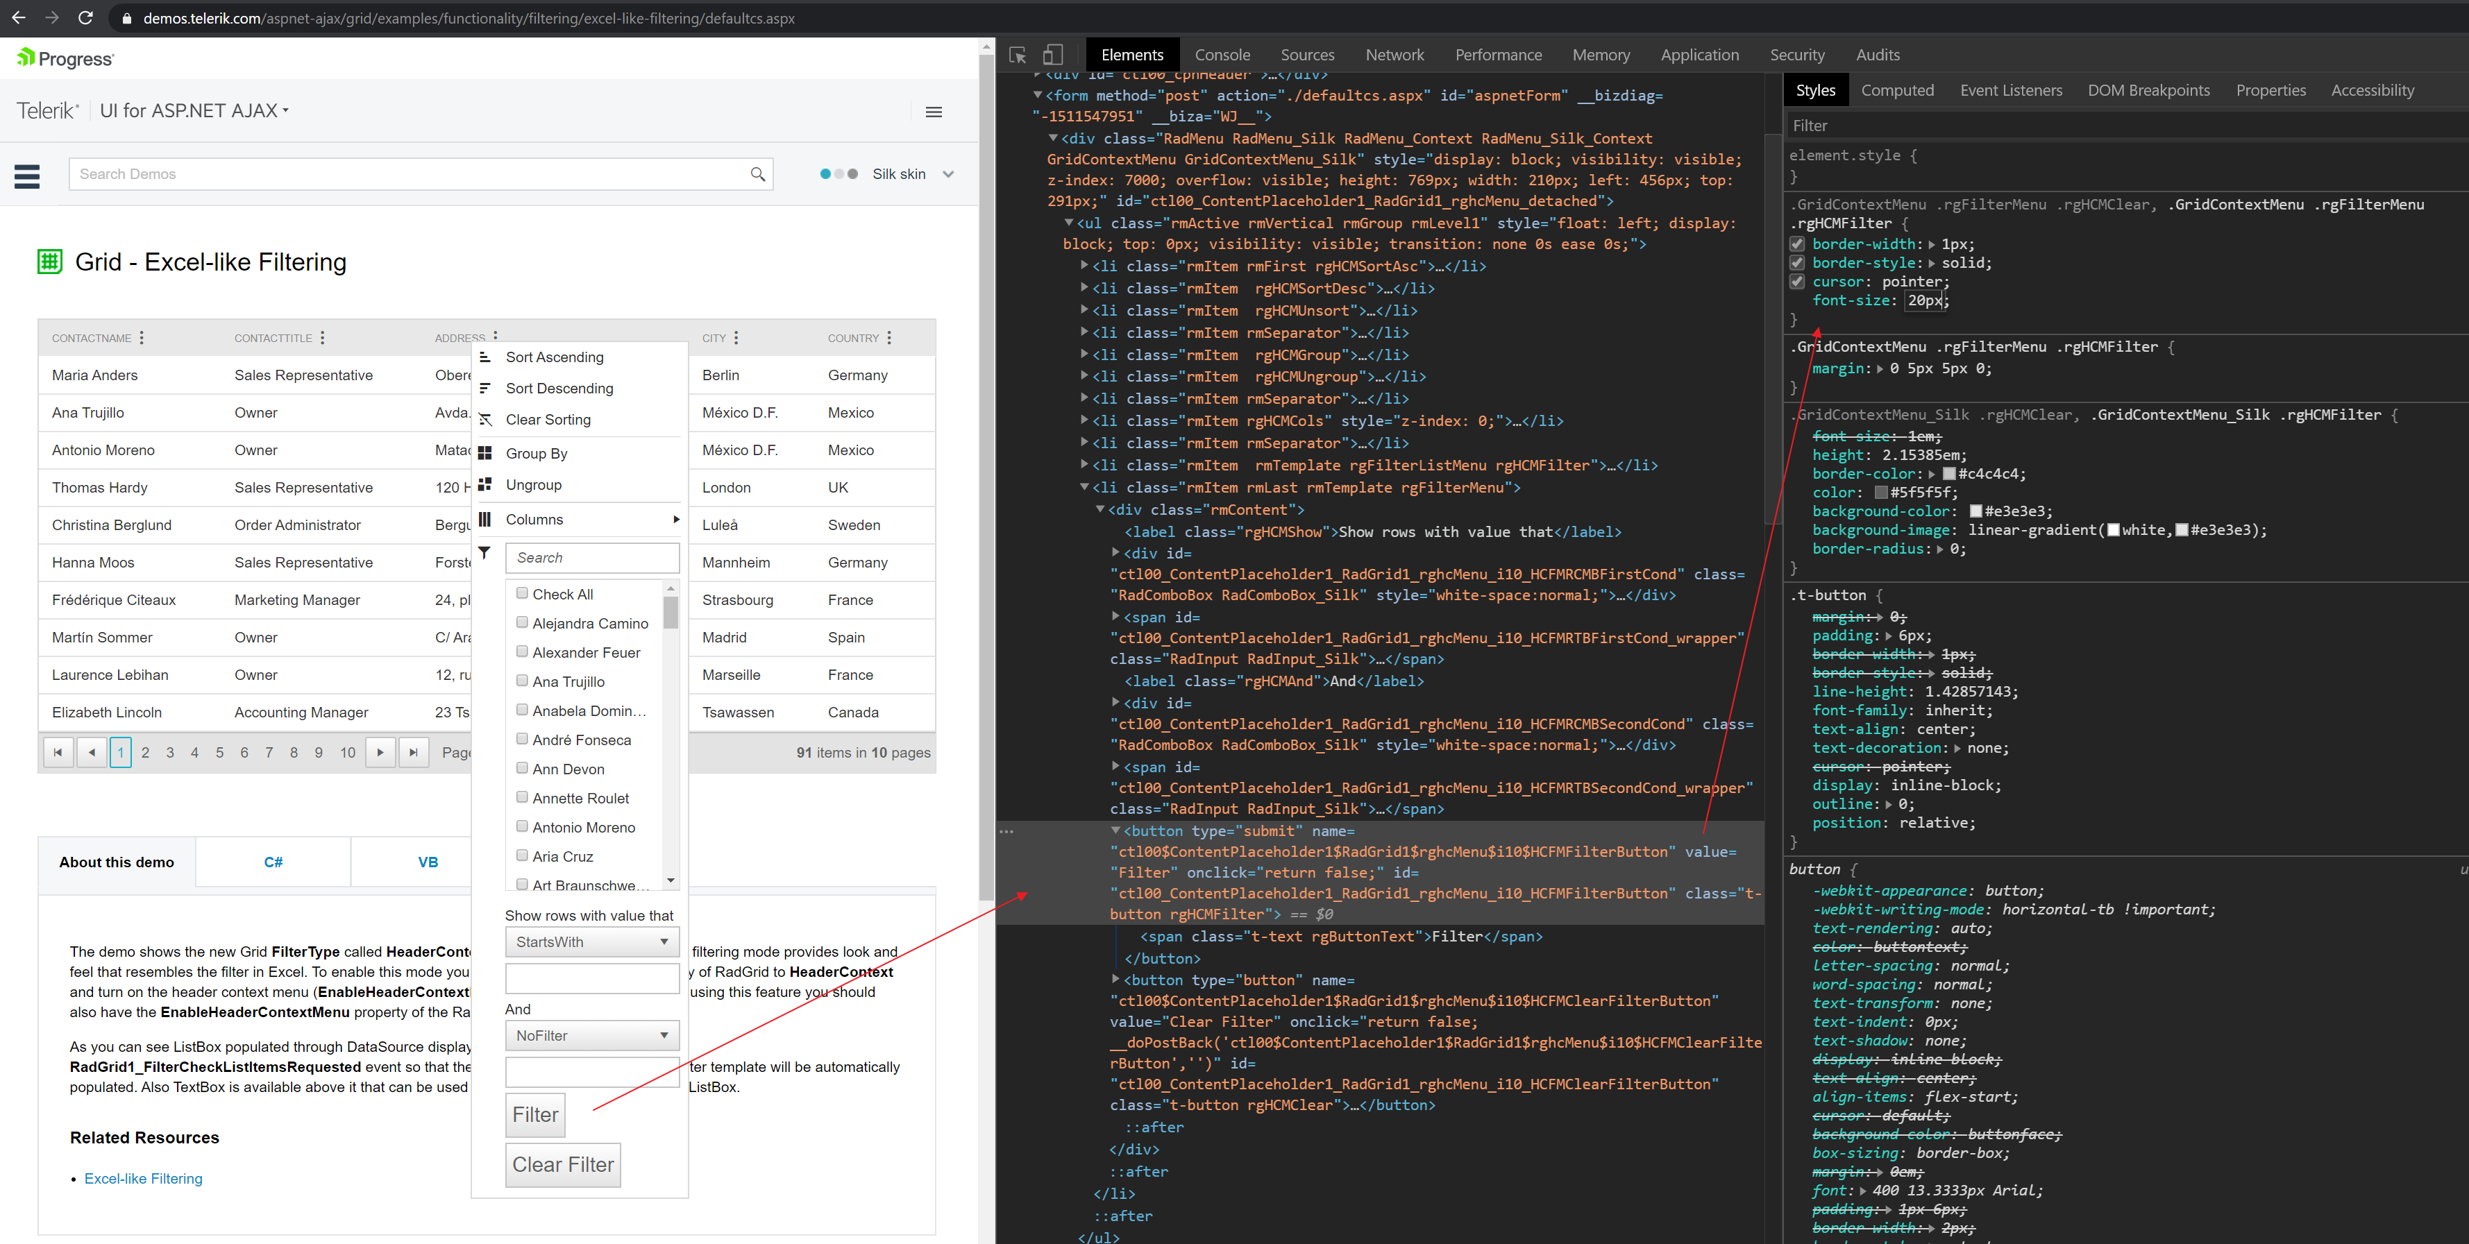2469x1244 pixels.
Task: Select Sort Descending menu item
Action: 559,388
